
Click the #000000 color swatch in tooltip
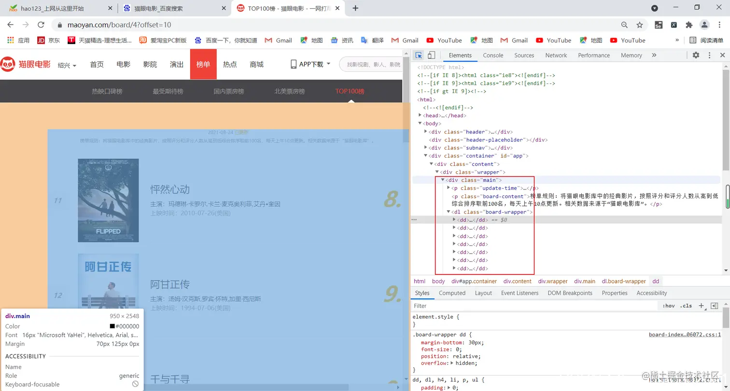pyautogui.click(x=112, y=326)
